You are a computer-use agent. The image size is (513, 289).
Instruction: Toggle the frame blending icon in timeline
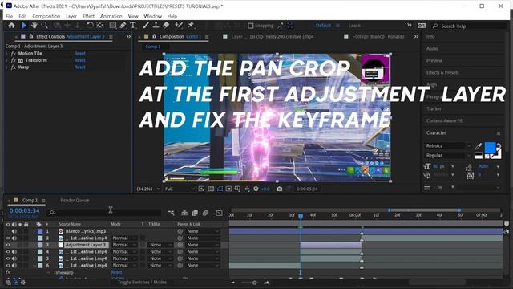(195, 213)
